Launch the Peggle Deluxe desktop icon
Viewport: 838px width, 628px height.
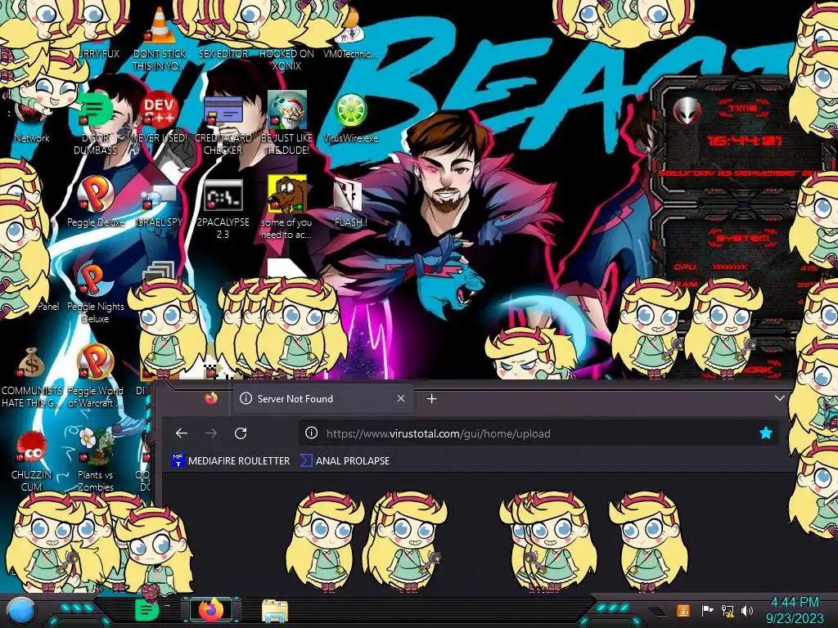(96, 203)
